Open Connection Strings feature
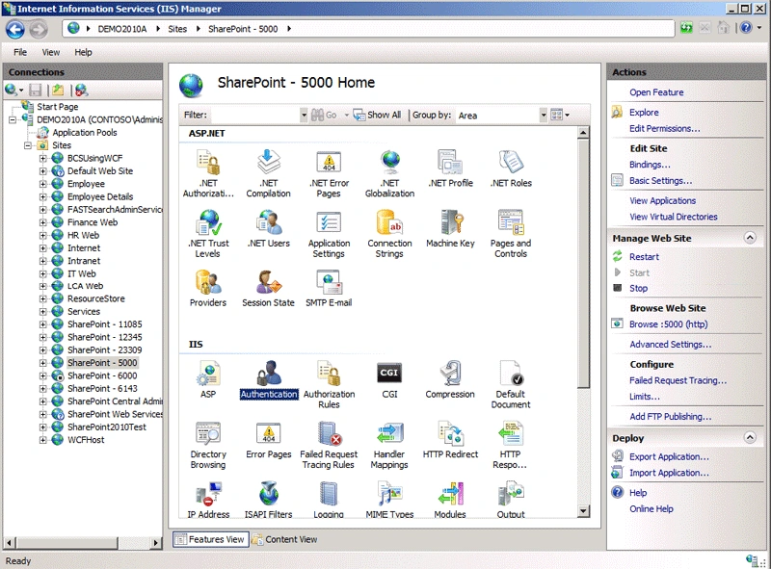This screenshot has height=569, width=771. tap(390, 233)
